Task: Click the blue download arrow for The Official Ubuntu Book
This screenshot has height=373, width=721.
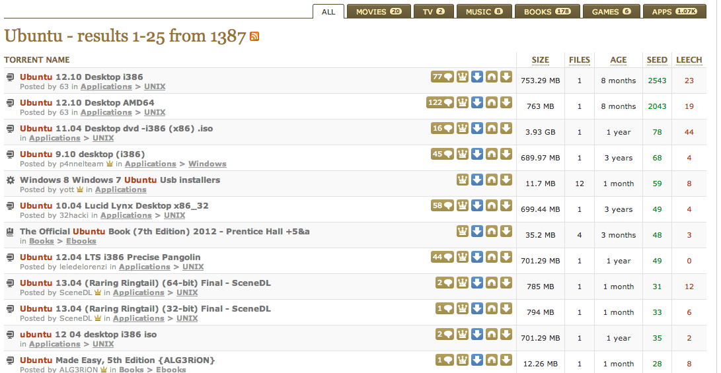Action: 477,231
